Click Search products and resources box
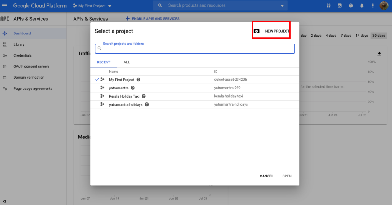This screenshot has width=392, height=205. 220,5
